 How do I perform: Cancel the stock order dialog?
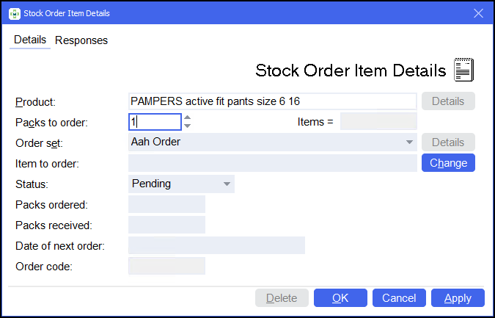click(399, 297)
